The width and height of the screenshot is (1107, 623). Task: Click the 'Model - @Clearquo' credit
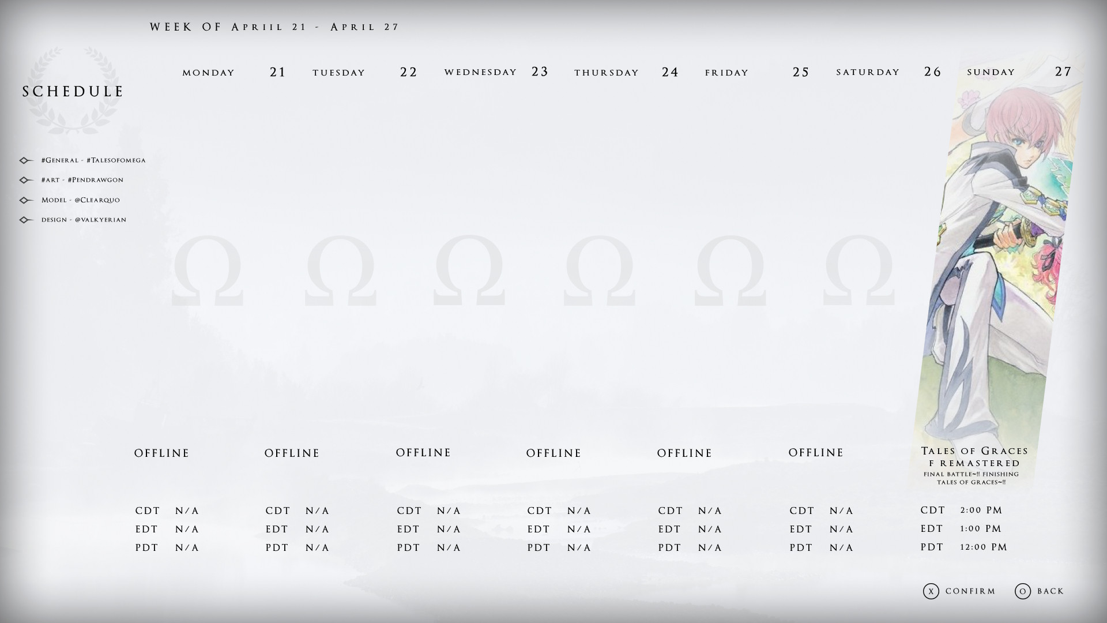[81, 200]
